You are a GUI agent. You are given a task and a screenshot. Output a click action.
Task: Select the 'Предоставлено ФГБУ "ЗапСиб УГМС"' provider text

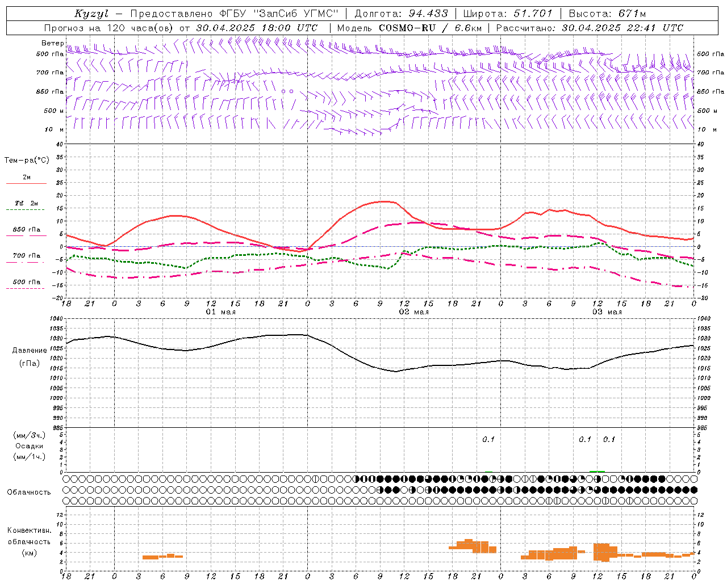click(x=235, y=14)
